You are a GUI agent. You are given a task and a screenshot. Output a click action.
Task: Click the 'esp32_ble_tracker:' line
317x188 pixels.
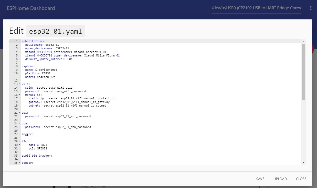37,156
